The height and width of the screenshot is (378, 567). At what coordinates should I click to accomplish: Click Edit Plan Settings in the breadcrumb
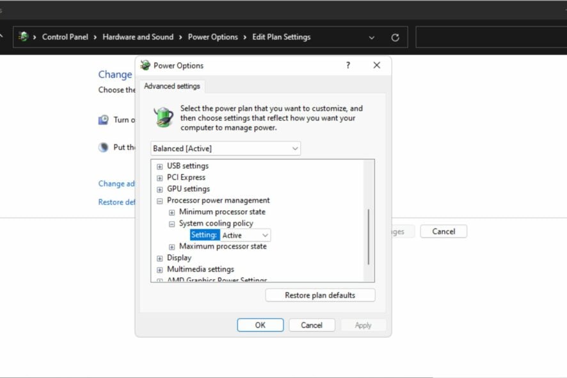coord(282,37)
